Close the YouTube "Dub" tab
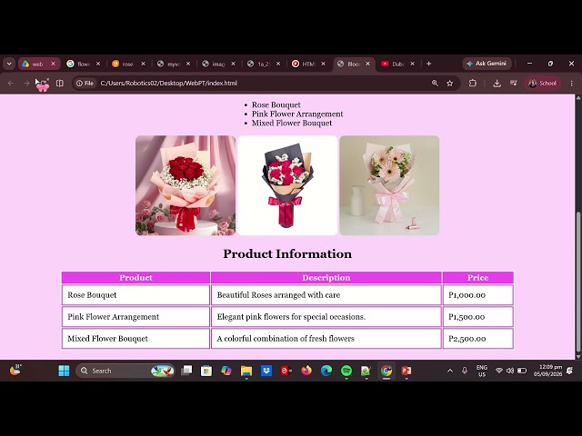The width and height of the screenshot is (582, 436). (412, 64)
